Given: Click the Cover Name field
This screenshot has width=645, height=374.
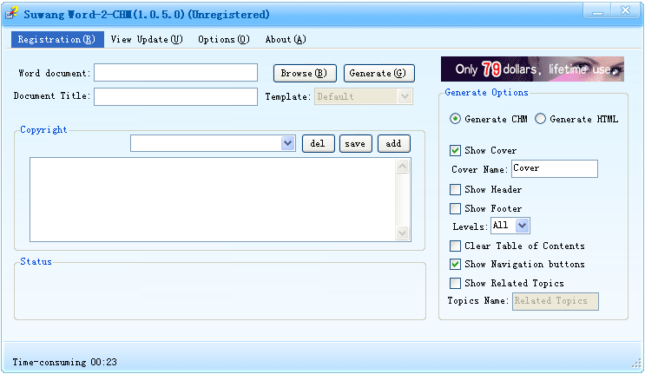Looking at the screenshot, I should point(555,168).
